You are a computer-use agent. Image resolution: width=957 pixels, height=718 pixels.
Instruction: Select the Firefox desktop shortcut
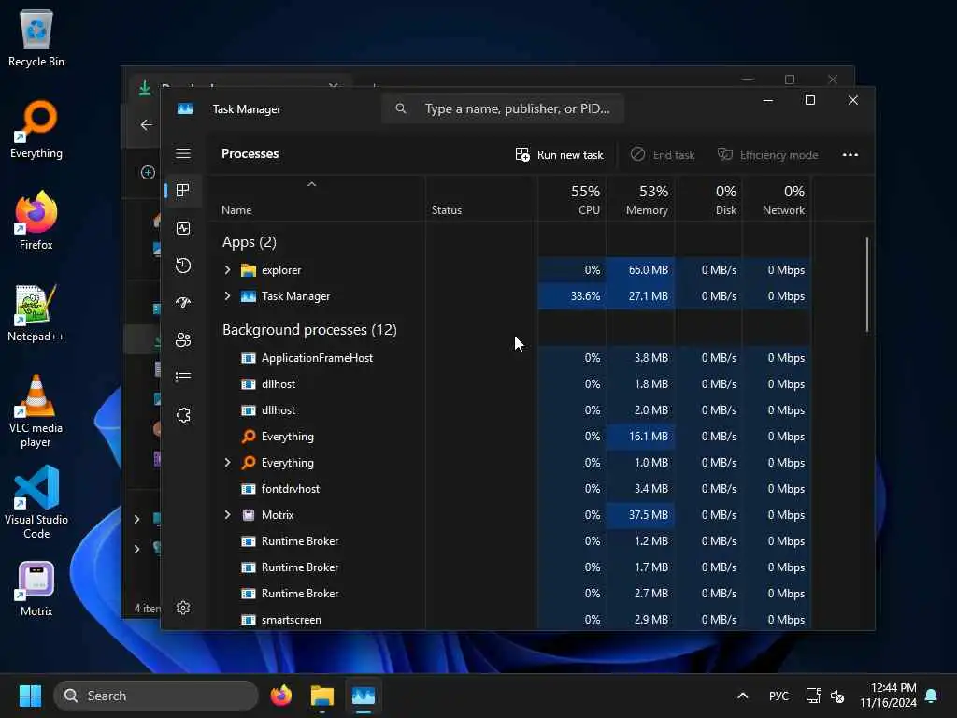36,220
